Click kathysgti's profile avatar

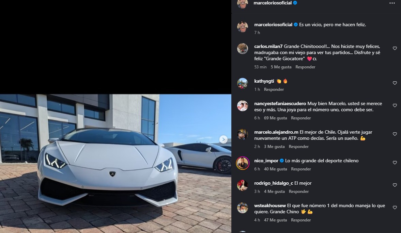pos(243,83)
